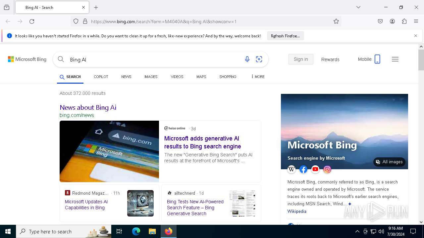
Task: Expand the description with the plus sign
Action: pyautogui.click(x=350, y=204)
